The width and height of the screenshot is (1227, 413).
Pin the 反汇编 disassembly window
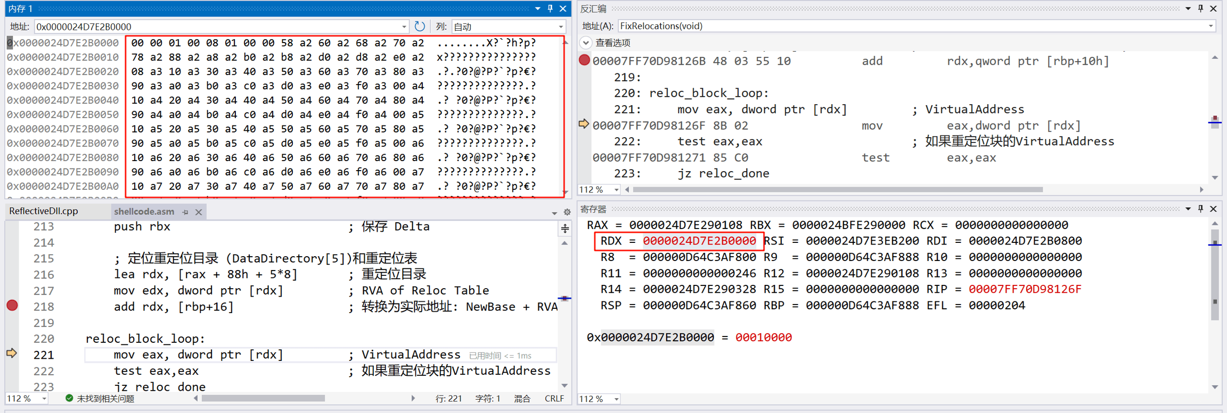coord(1200,9)
